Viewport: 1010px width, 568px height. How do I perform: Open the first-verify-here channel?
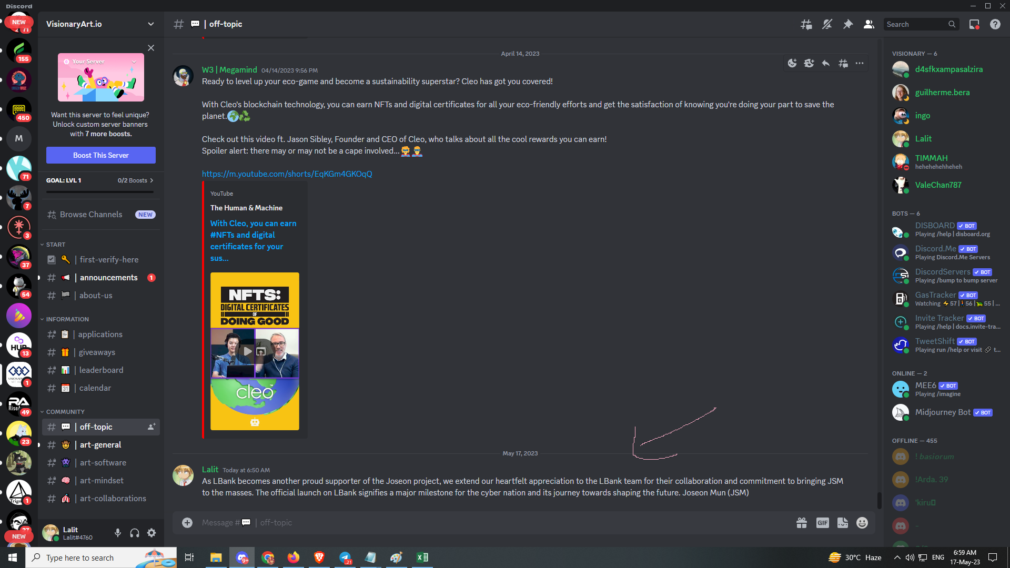(101, 260)
